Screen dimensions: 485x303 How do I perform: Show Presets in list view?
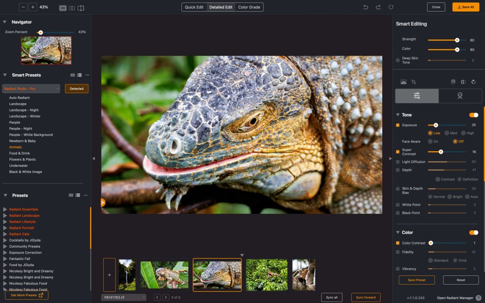coord(78,195)
